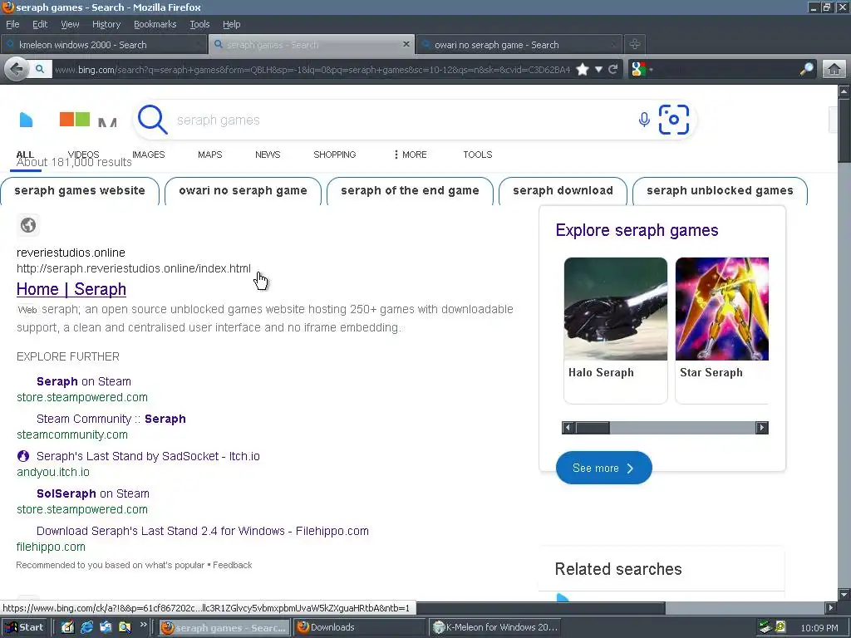Open Steam Community :: Seraph link
This screenshot has width=851, height=638.
(x=111, y=419)
